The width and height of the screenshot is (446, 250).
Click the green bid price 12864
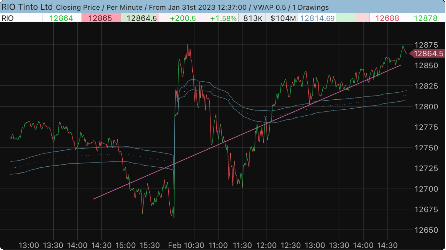[x=62, y=18]
